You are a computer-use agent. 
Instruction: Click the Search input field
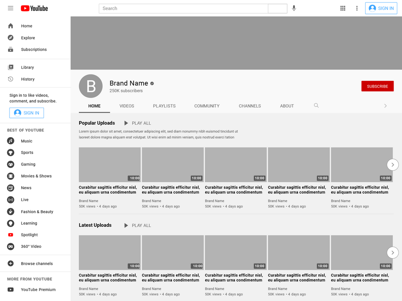pos(184,8)
